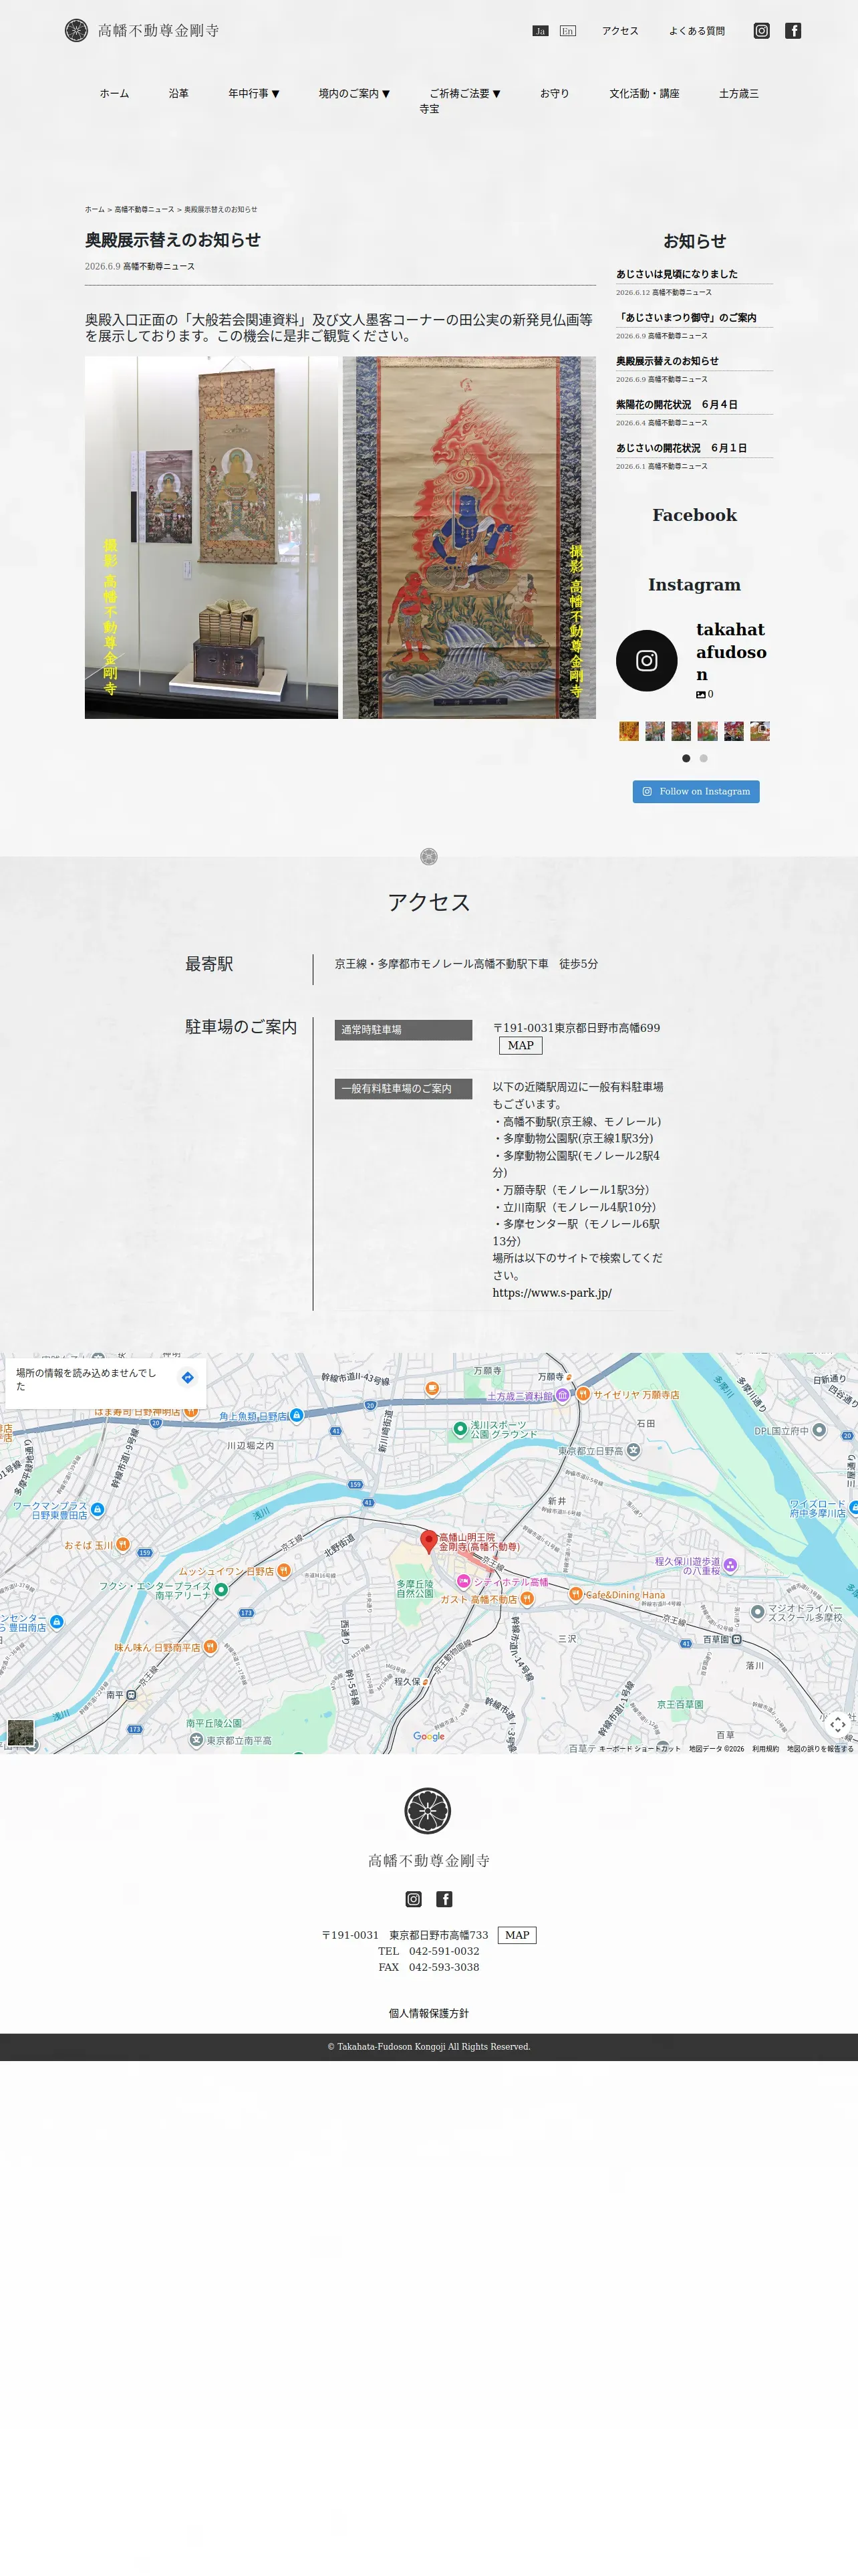This screenshot has height=2576, width=858.
Task: Click the footer MAP button beside 高幡733
Action: (x=517, y=1935)
